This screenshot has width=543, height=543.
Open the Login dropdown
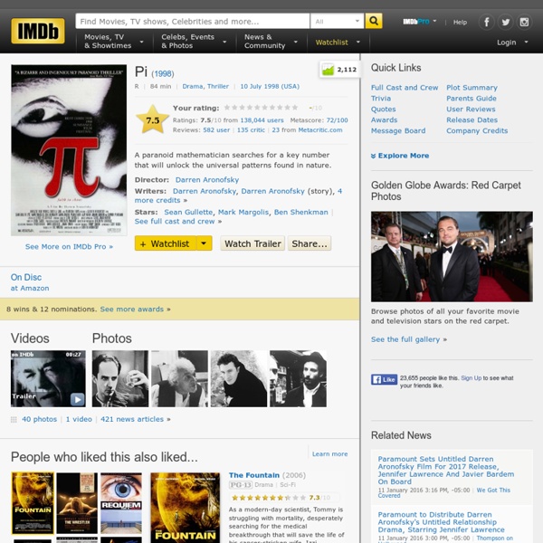(x=512, y=43)
